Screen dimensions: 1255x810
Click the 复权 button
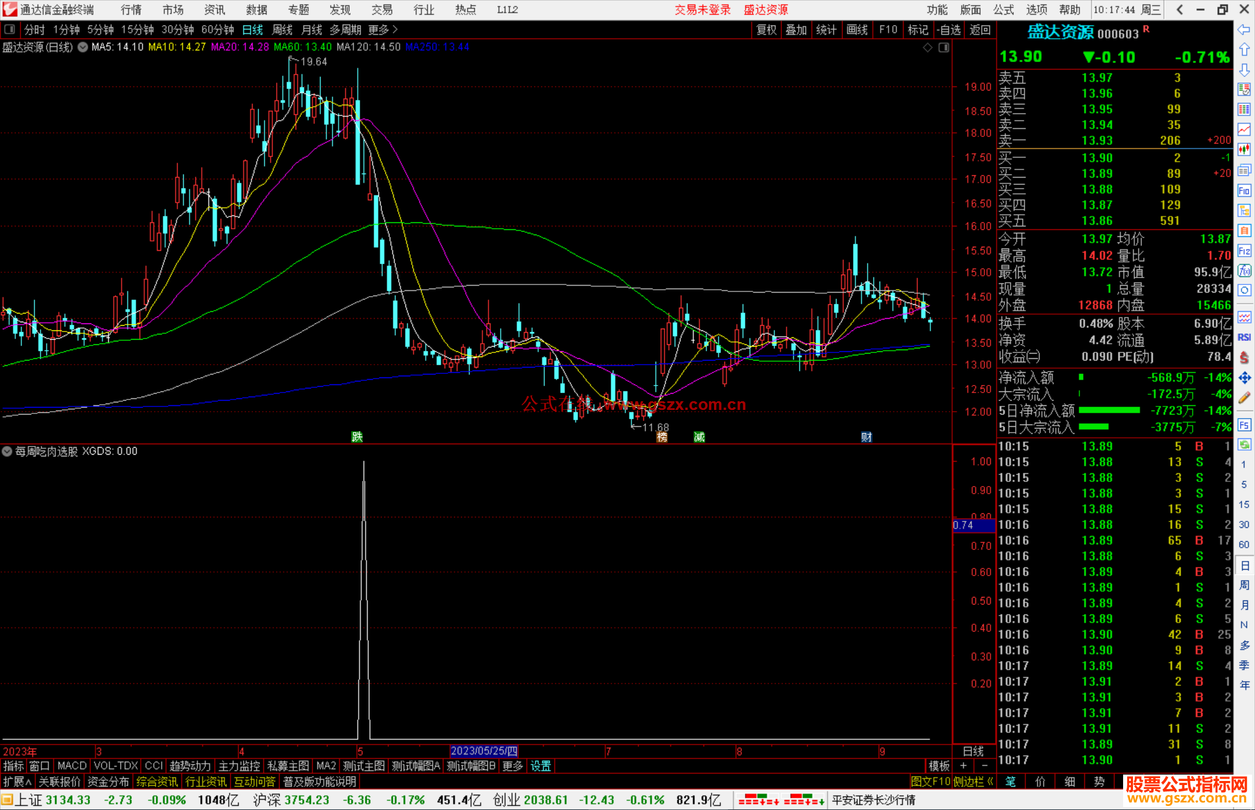pyautogui.click(x=766, y=30)
